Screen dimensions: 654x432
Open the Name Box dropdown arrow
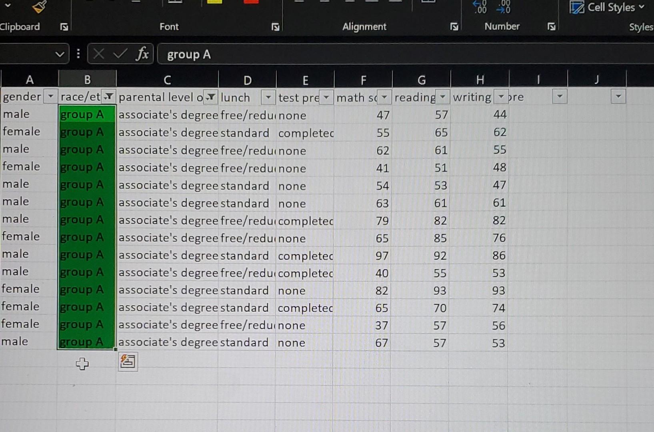pyautogui.click(x=59, y=54)
